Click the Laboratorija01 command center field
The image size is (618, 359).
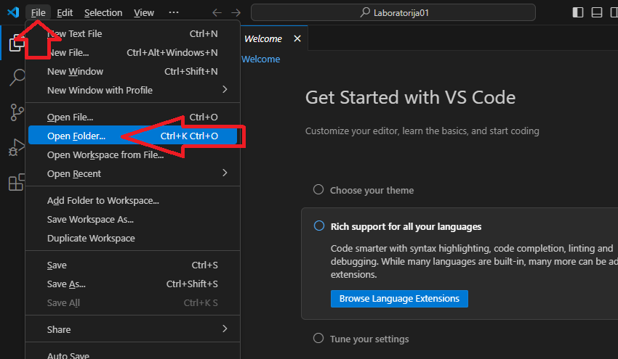393,12
